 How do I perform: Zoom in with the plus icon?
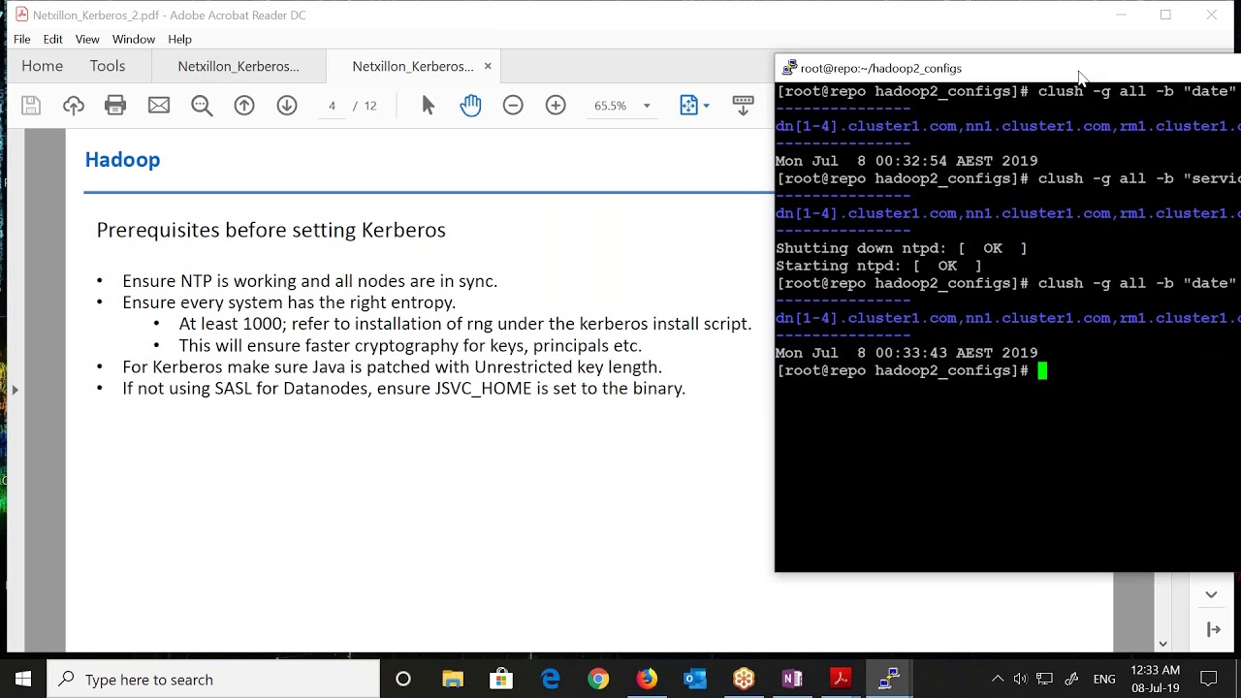point(556,106)
